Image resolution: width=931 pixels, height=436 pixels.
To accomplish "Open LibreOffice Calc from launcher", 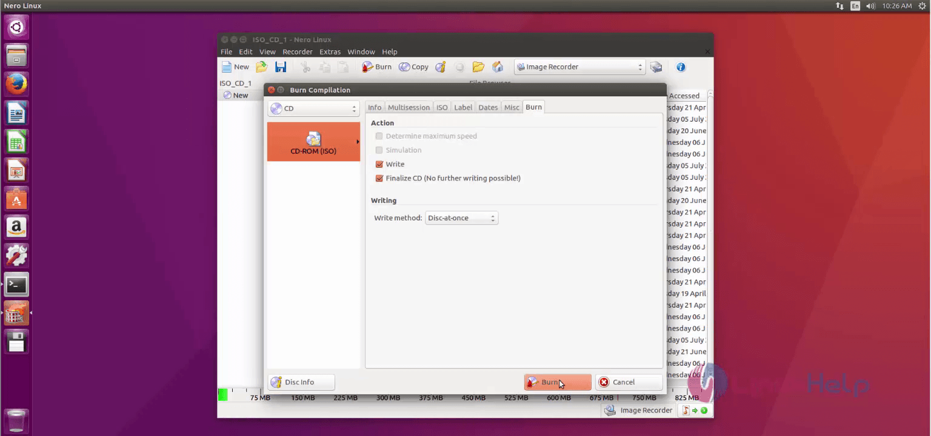I will coord(16,142).
